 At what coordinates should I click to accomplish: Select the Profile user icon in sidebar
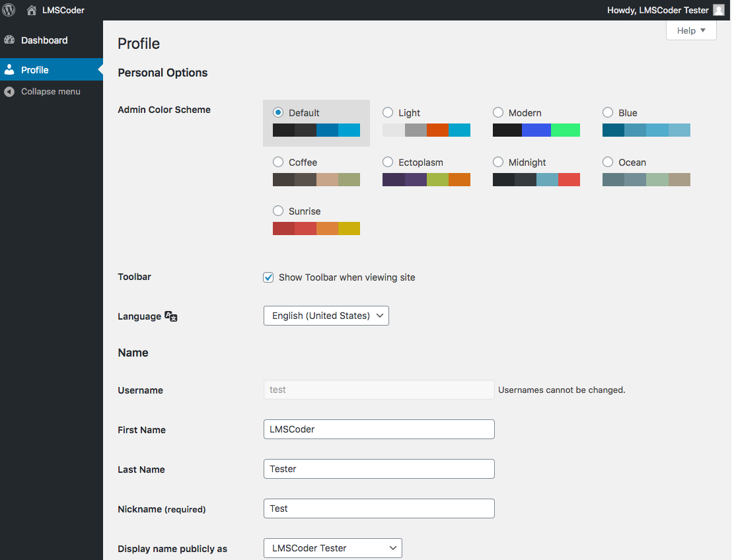tap(11, 69)
